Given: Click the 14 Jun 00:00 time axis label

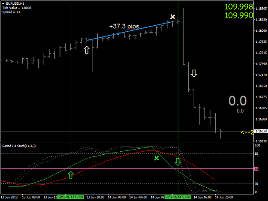Looking at the screenshot, I should (117, 197).
